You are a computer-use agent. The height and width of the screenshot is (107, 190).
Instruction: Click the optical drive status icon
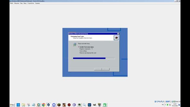(x=157, y=101)
